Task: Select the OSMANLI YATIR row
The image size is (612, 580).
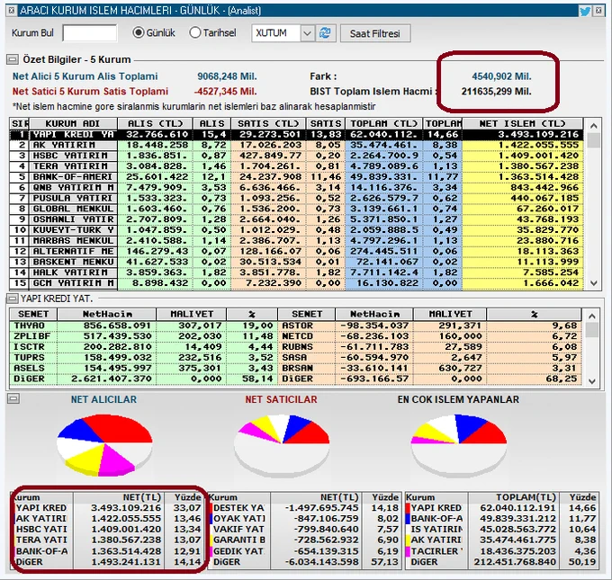Action: pos(297,219)
